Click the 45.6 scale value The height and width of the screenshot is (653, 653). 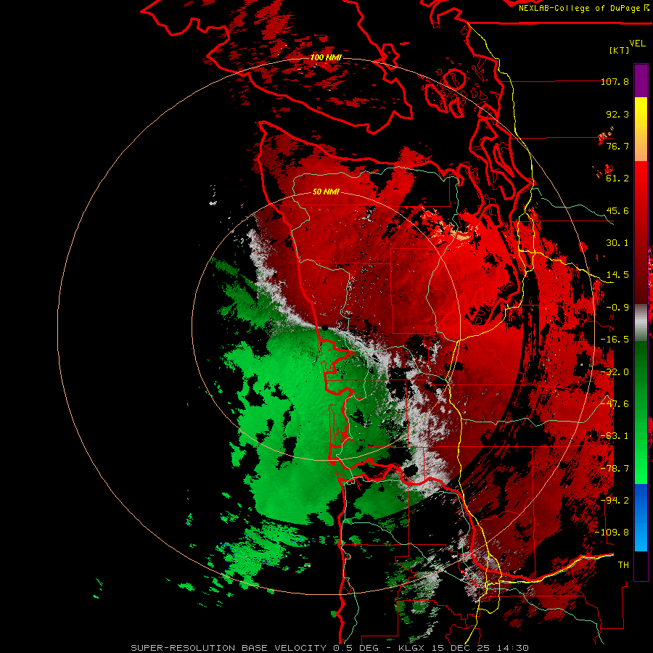[x=617, y=210]
